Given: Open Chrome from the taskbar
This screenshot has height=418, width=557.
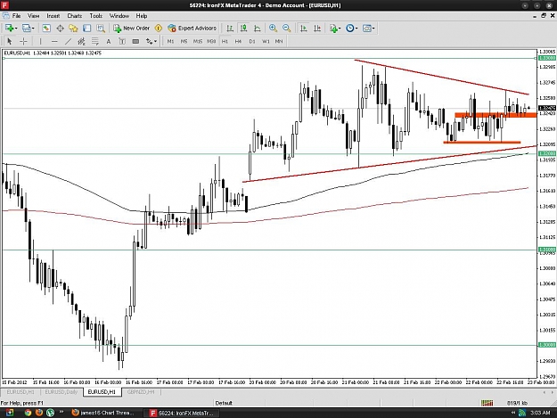Looking at the screenshot, I should click(x=28, y=413).
